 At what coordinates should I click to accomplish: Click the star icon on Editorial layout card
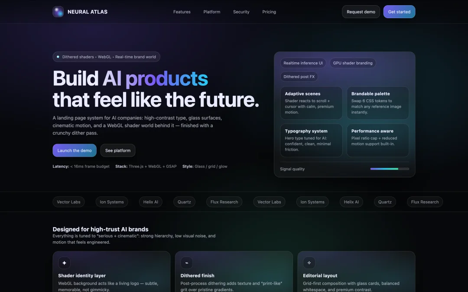click(x=309, y=263)
